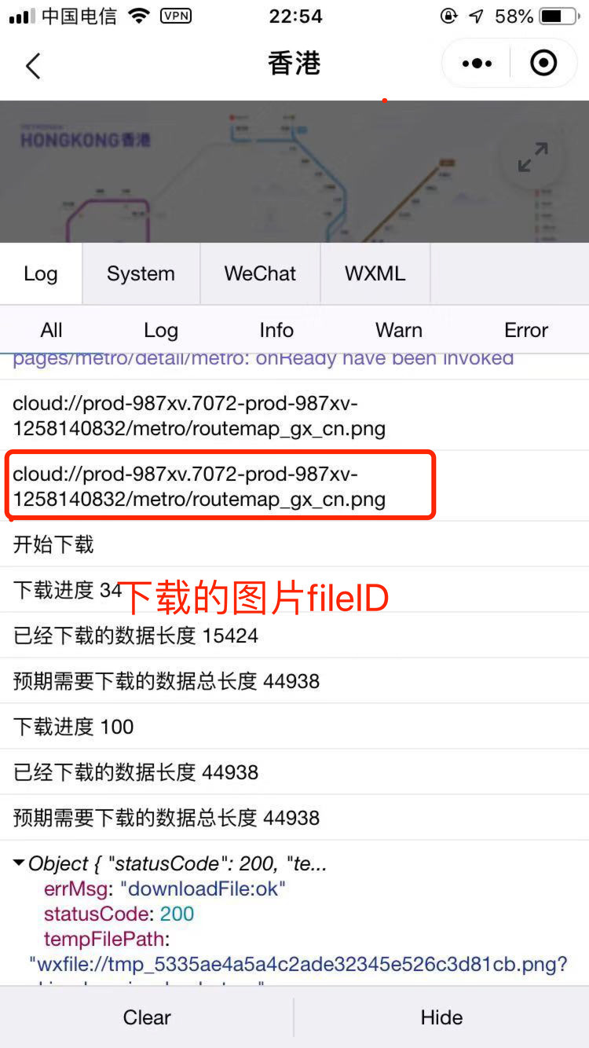Tap the errMsg downloadFile:ok property

pos(164,889)
